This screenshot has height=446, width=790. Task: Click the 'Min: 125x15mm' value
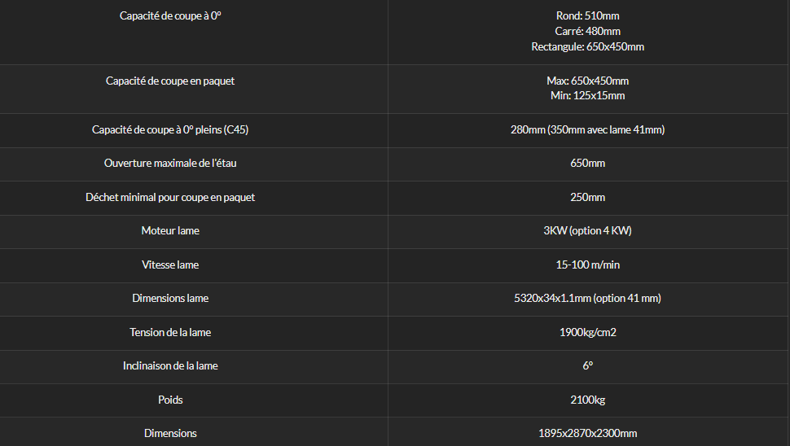coord(587,96)
